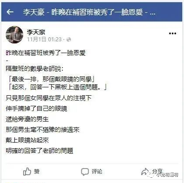Screen dimensions: 184x183
Task: Click the page title in blue header
Action: coord(89,12)
